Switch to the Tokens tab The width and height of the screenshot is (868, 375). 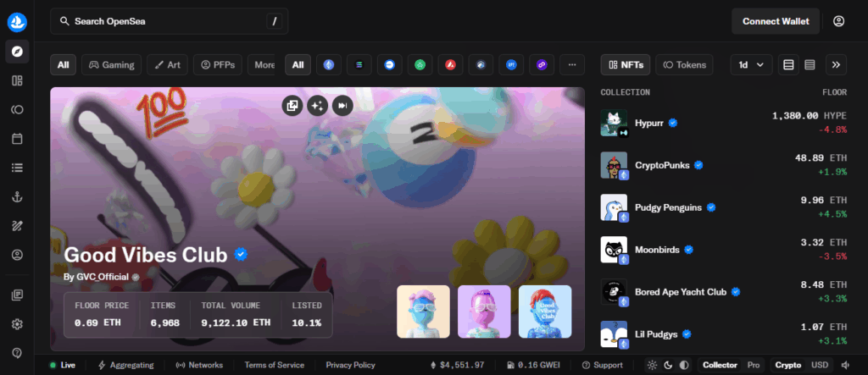(685, 64)
